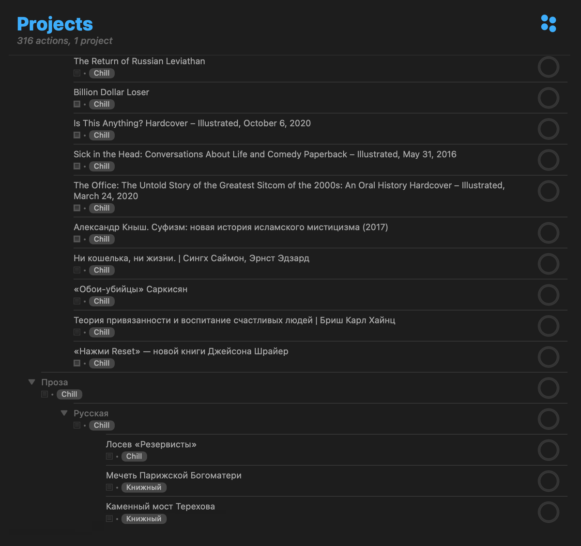Screen dimensions: 581x546
Task: Select title Ни кошелька, ни жизни
Action: click(x=191, y=258)
